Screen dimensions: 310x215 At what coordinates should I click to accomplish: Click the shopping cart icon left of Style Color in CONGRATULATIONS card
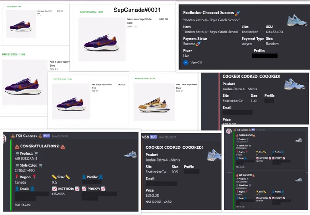(17, 165)
